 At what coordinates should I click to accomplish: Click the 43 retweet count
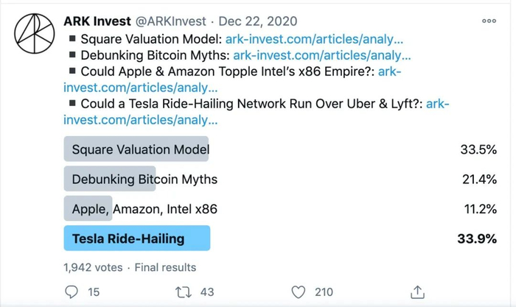[x=207, y=292]
